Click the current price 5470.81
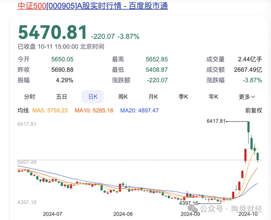This screenshot has width=271, height=220. [x=52, y=32]
